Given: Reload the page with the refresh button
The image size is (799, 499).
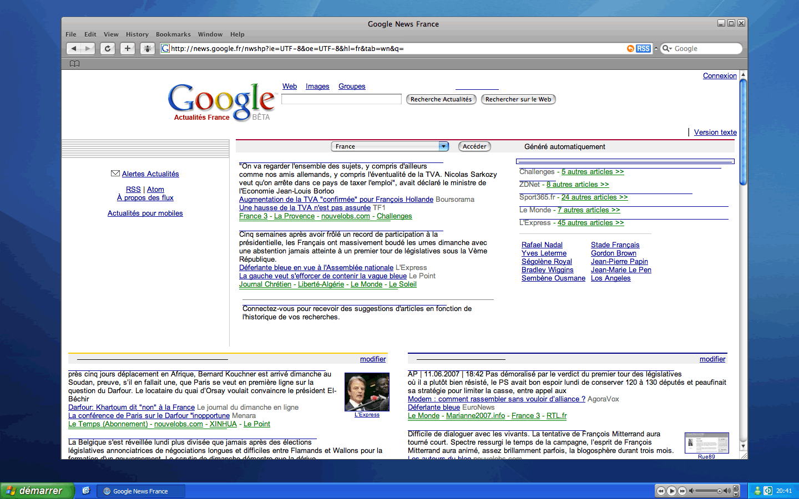Looking at the screenshot, I should tap(108, 48).
